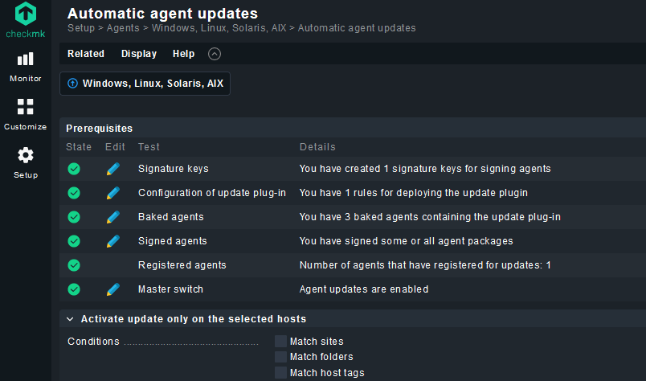Click Agents in the breadcrumb trail

123,28
